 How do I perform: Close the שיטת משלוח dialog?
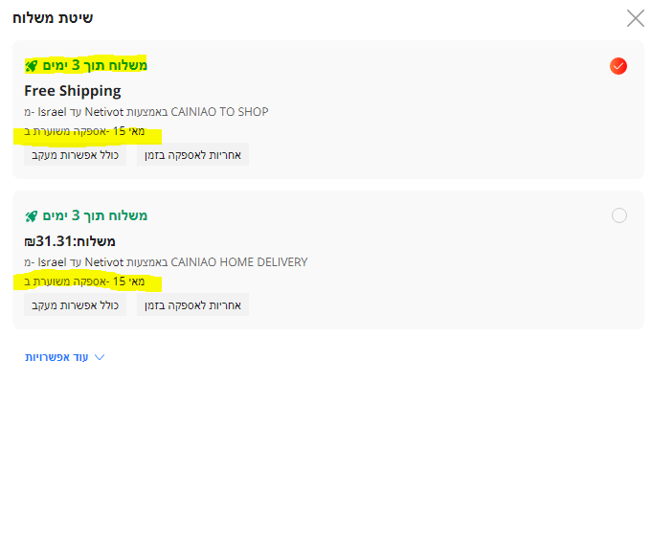(635, 17)
